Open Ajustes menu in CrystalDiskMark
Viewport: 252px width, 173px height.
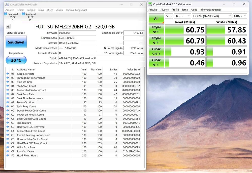[165, 10]
